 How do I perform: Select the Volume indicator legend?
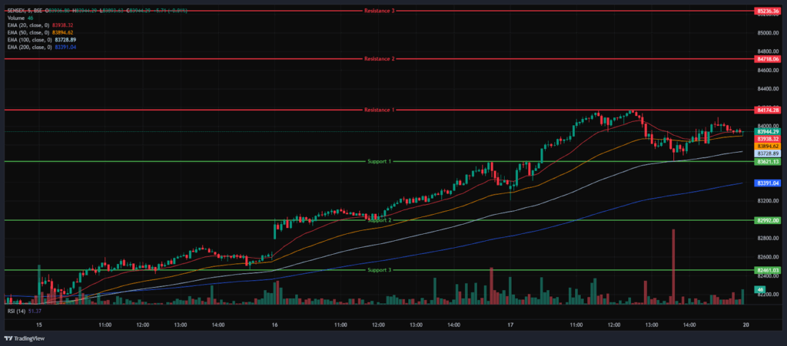click(x=17, y=18)
